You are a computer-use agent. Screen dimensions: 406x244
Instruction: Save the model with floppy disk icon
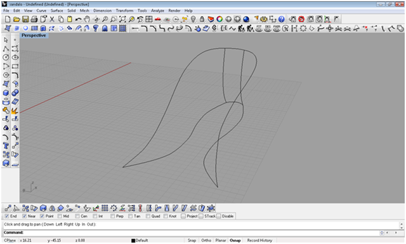click(25, 20)
